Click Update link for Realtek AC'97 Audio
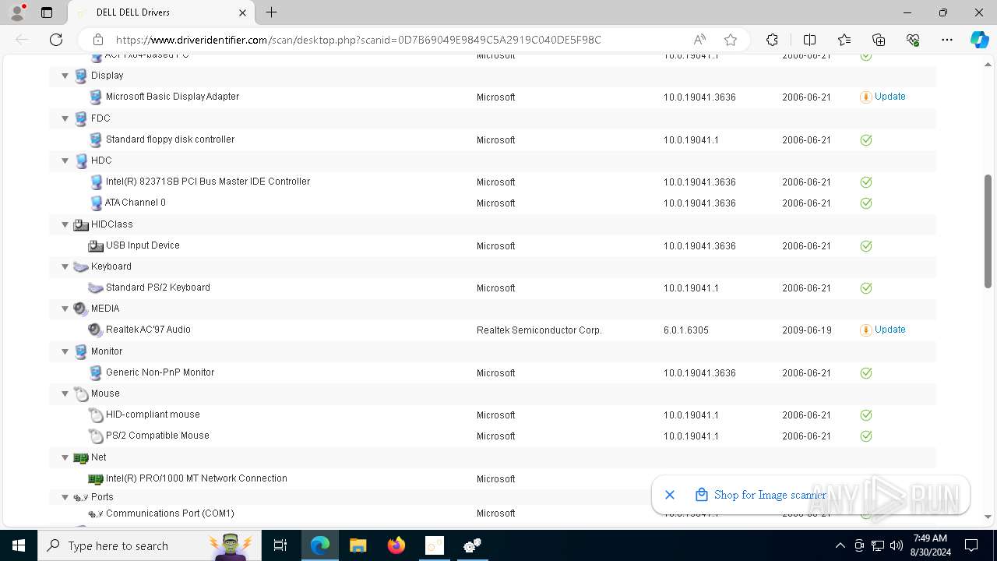 click(890, 330)
